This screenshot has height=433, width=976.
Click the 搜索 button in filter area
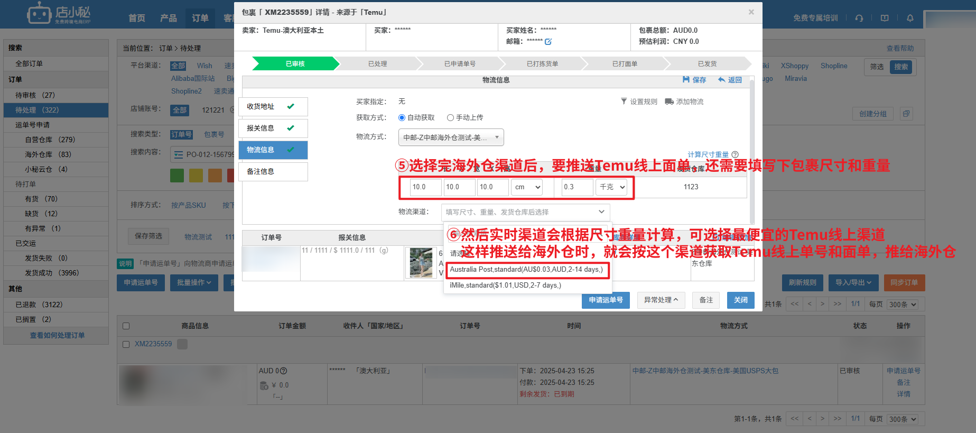click(901, 67)
